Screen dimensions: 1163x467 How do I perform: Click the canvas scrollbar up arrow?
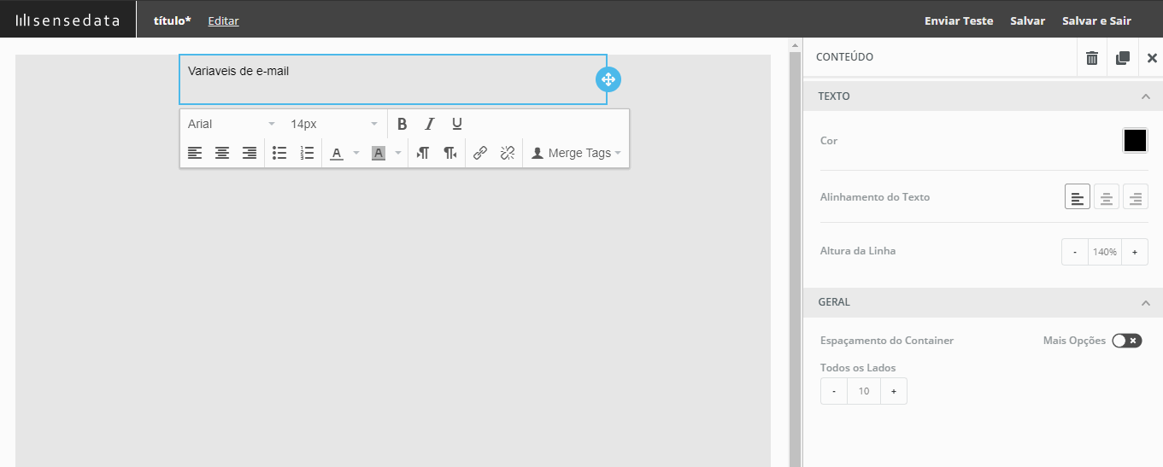795,45
